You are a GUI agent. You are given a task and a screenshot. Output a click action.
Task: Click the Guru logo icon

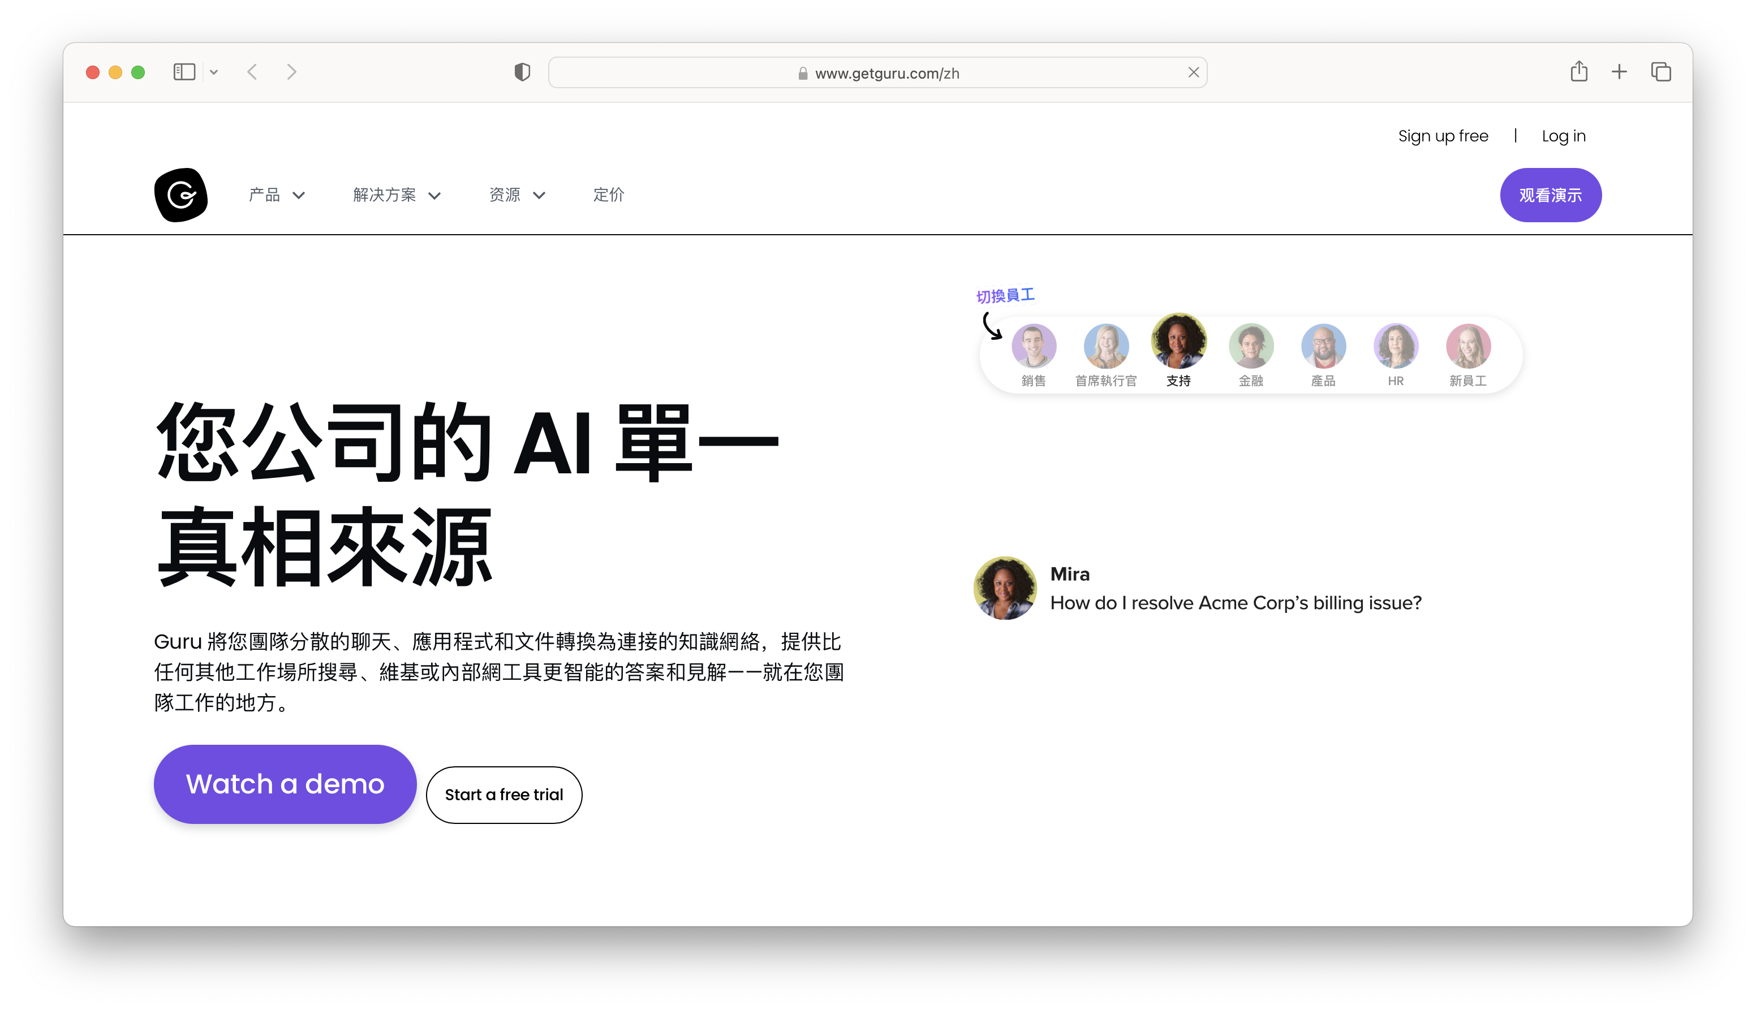coord(181,195)
